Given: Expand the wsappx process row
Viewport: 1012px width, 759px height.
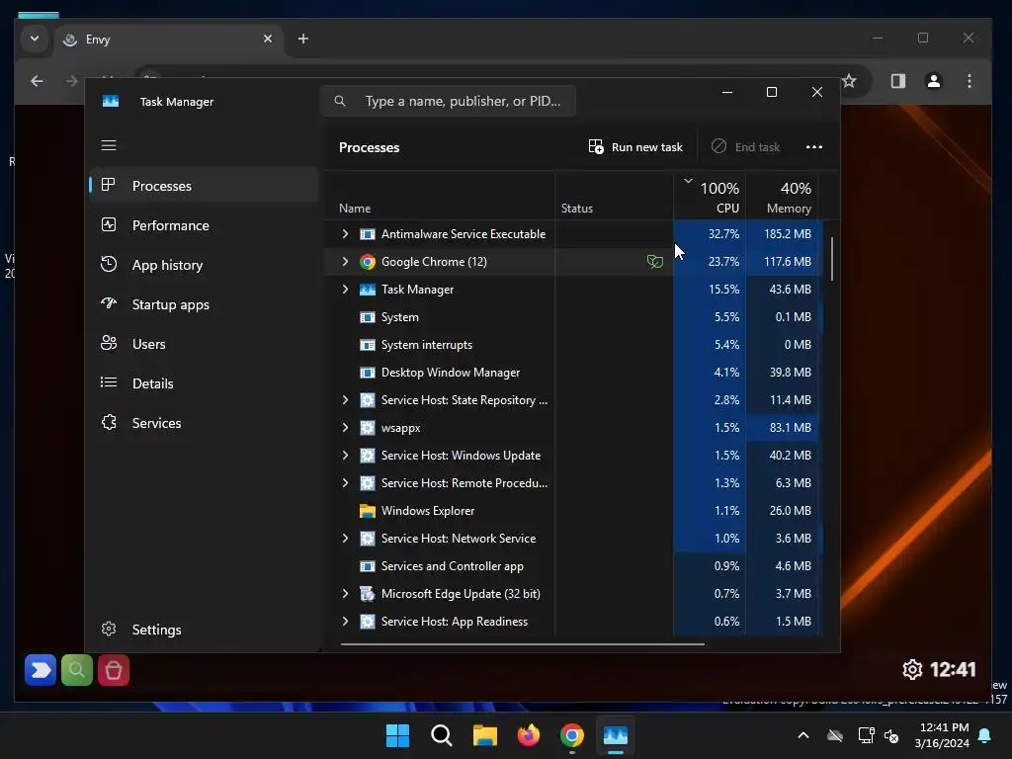Looking at the screenshot, I should click(x=345, y=427).
